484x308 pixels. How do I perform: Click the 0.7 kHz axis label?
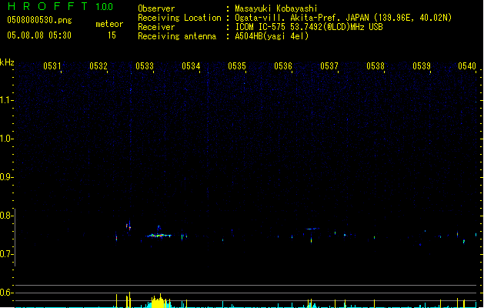(x=5, y=254)
